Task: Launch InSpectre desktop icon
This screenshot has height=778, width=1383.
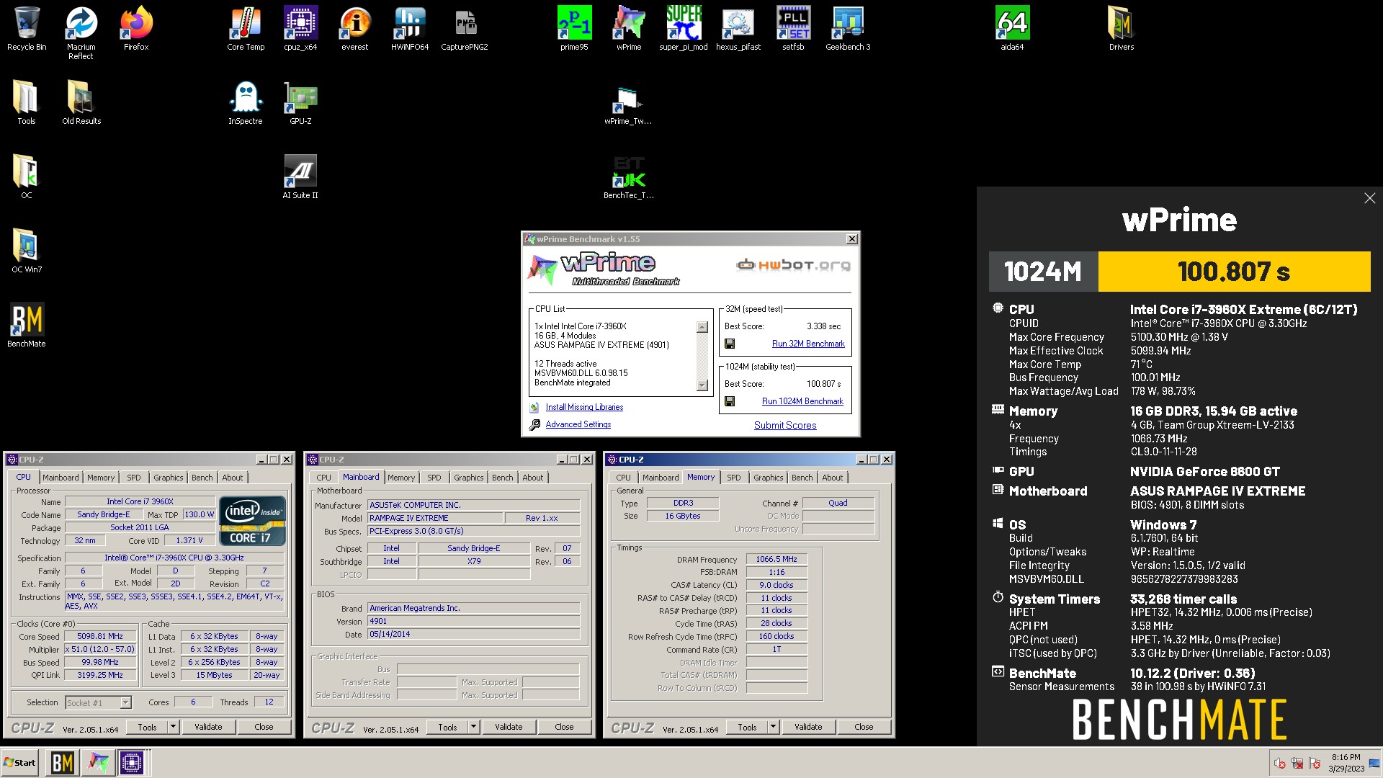Action: [x=246, y=103]
